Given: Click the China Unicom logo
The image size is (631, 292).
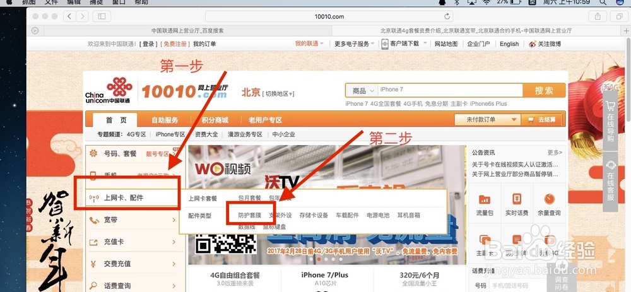Looking at the screenshot, I should [x=109, y=90].
